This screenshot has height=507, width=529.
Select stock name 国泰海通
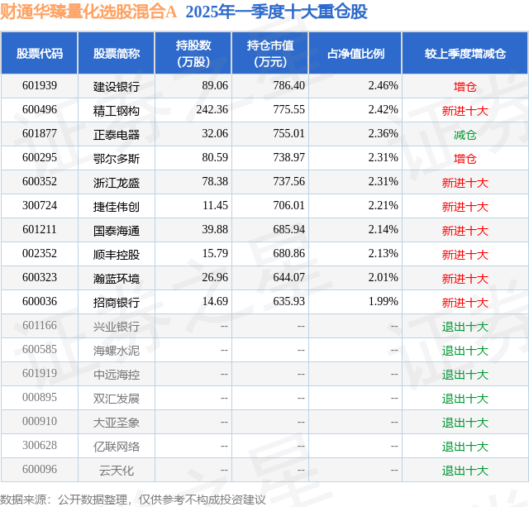[117, 230]
